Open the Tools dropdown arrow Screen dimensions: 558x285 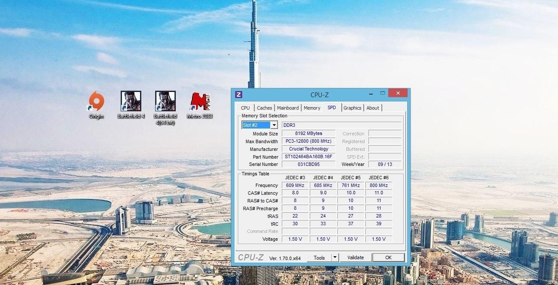coord(335,257)
